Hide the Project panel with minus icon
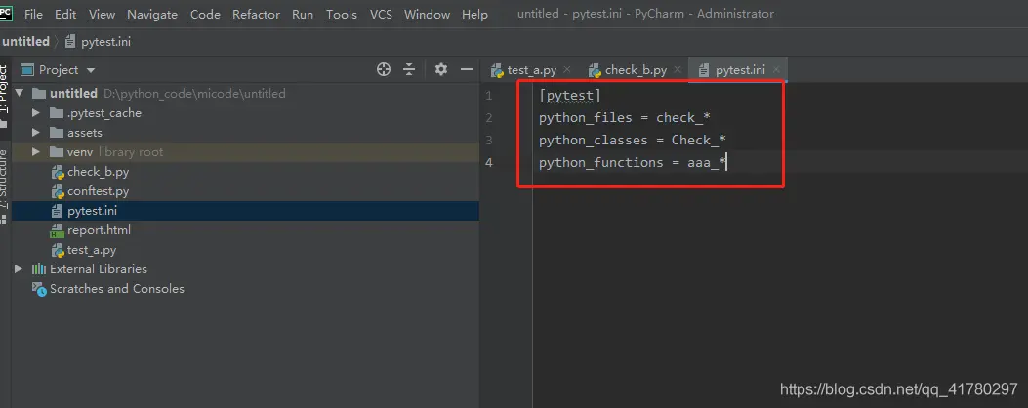Image resolution: width=1028 pixels, height=408 pixels. 467,69
